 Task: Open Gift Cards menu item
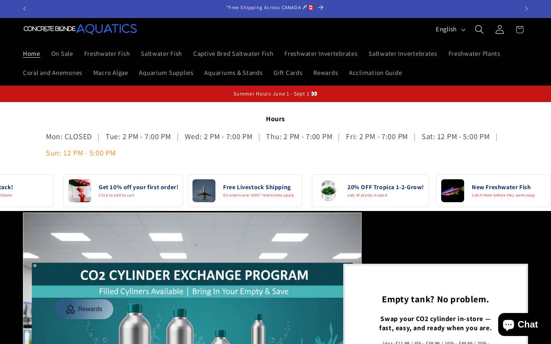pos(288,73)
